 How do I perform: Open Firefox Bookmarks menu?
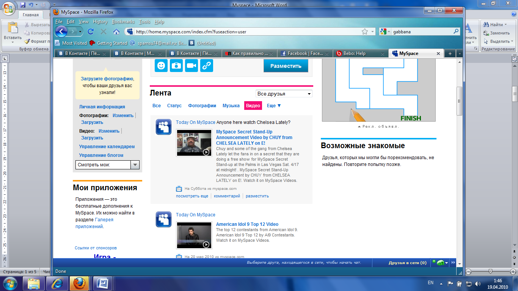[x=123, y=22]
